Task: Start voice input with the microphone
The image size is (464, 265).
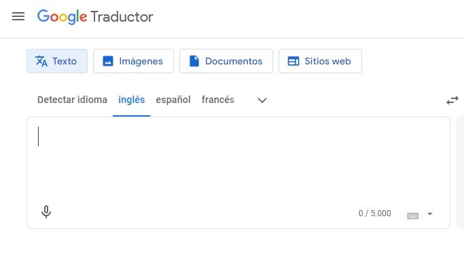Action: tap(46, 212)
